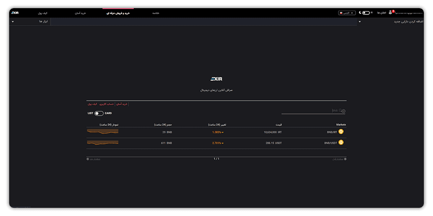Click the moon icon beside theme switch

360,12
